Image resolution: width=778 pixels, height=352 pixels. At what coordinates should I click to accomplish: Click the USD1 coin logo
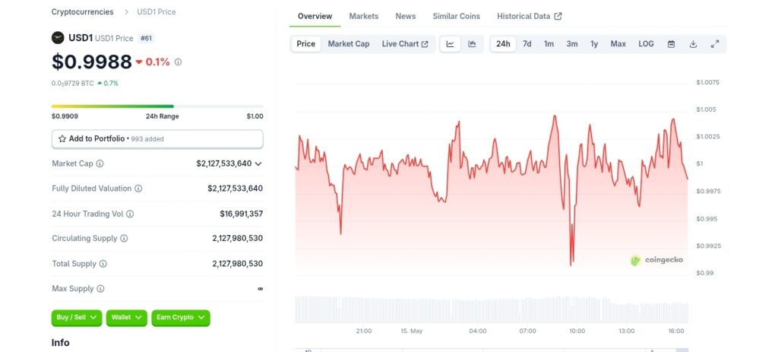(58, 38)
